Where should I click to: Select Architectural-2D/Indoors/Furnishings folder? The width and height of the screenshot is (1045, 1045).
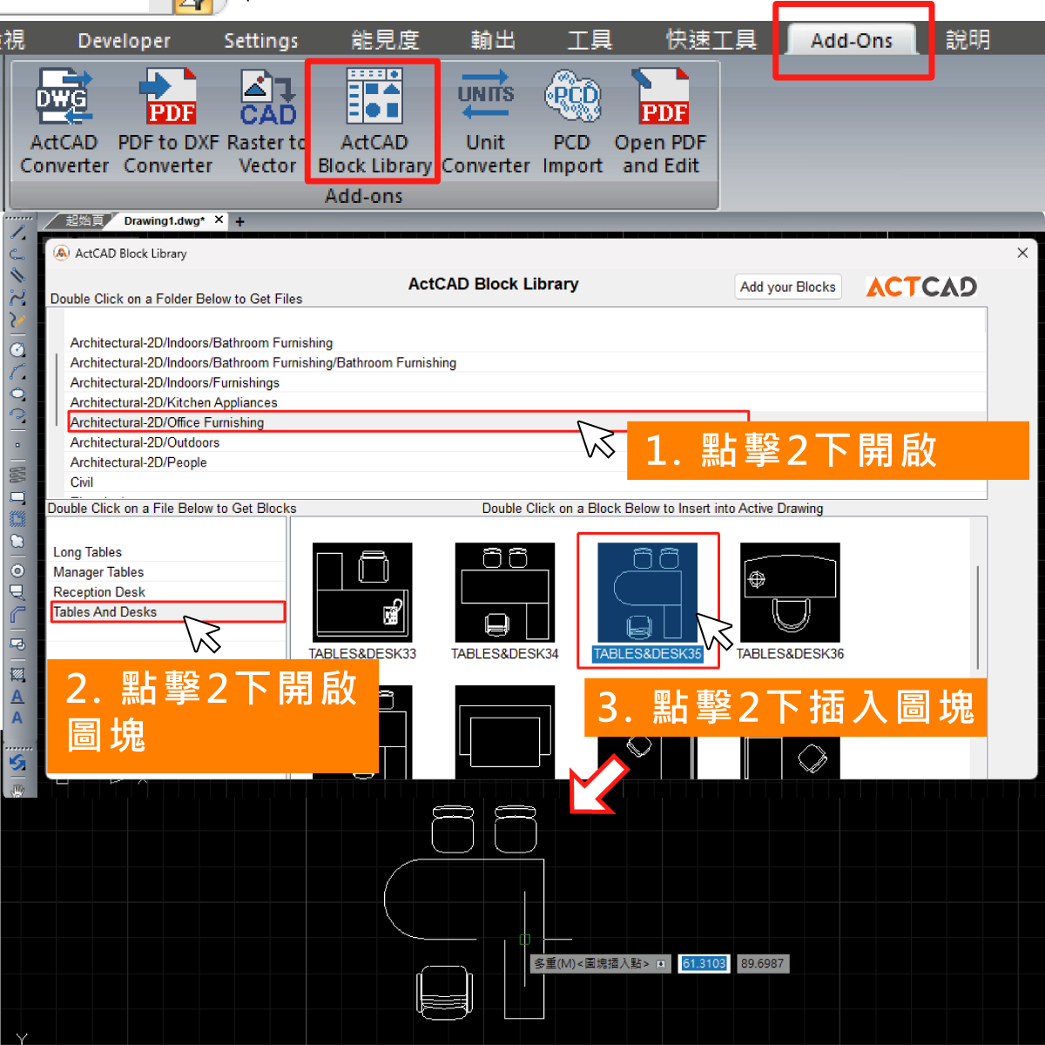coord(527,383)
